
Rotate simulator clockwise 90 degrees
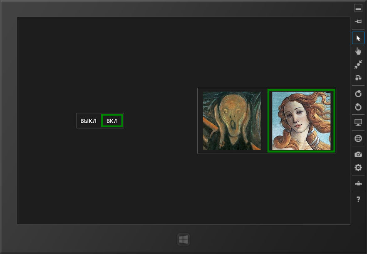pos(358,94)
